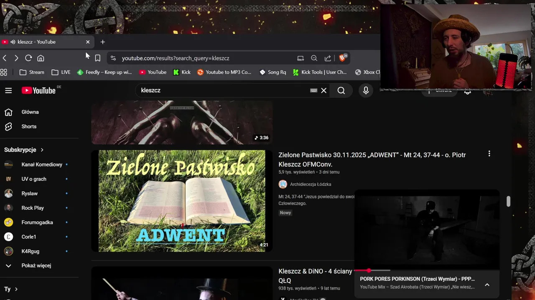Screen dimensions: 535x300
Task: Open the Song Rq bookmark
Action: 273,72
